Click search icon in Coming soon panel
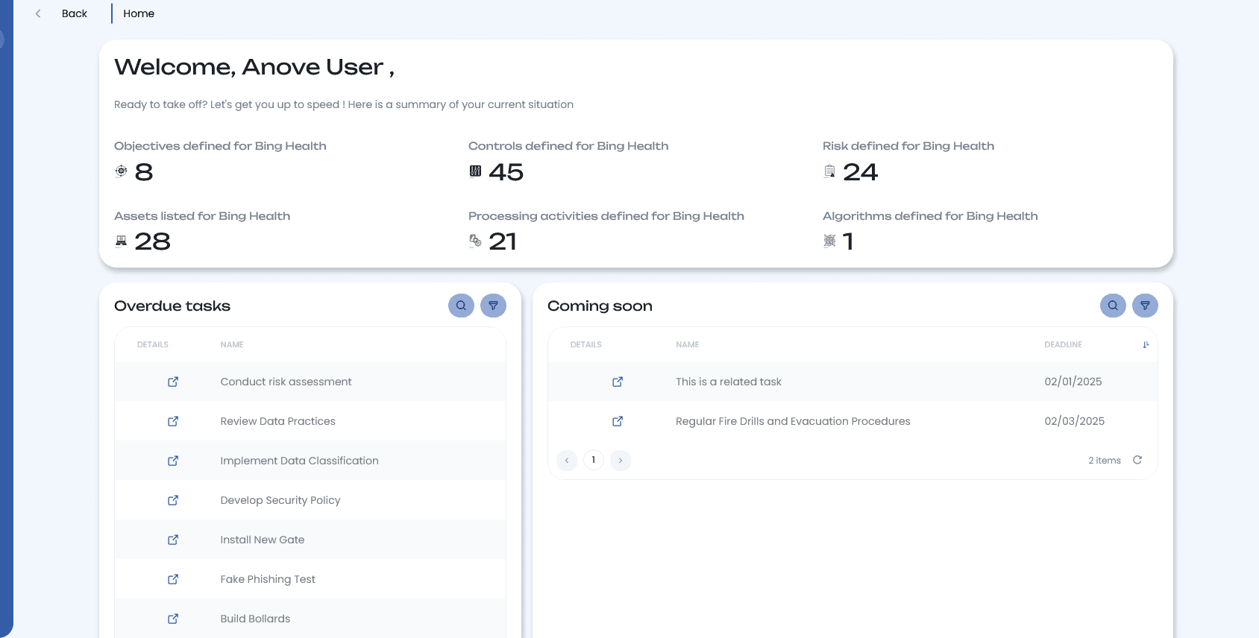Image resolution: width=1259 pixels, height=638 pixels. click(1113, 306)
